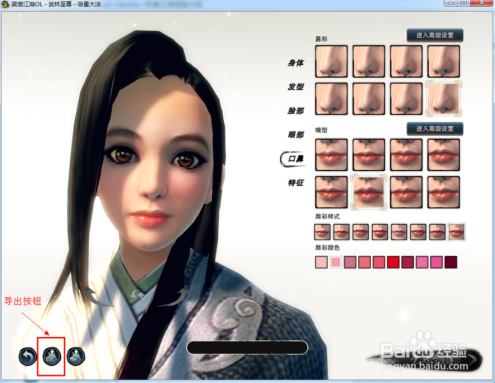Choose the seventh 唇彩样式 lip style
The width and height of the screenshot is (495, 383).
click(x=437, y=232)
